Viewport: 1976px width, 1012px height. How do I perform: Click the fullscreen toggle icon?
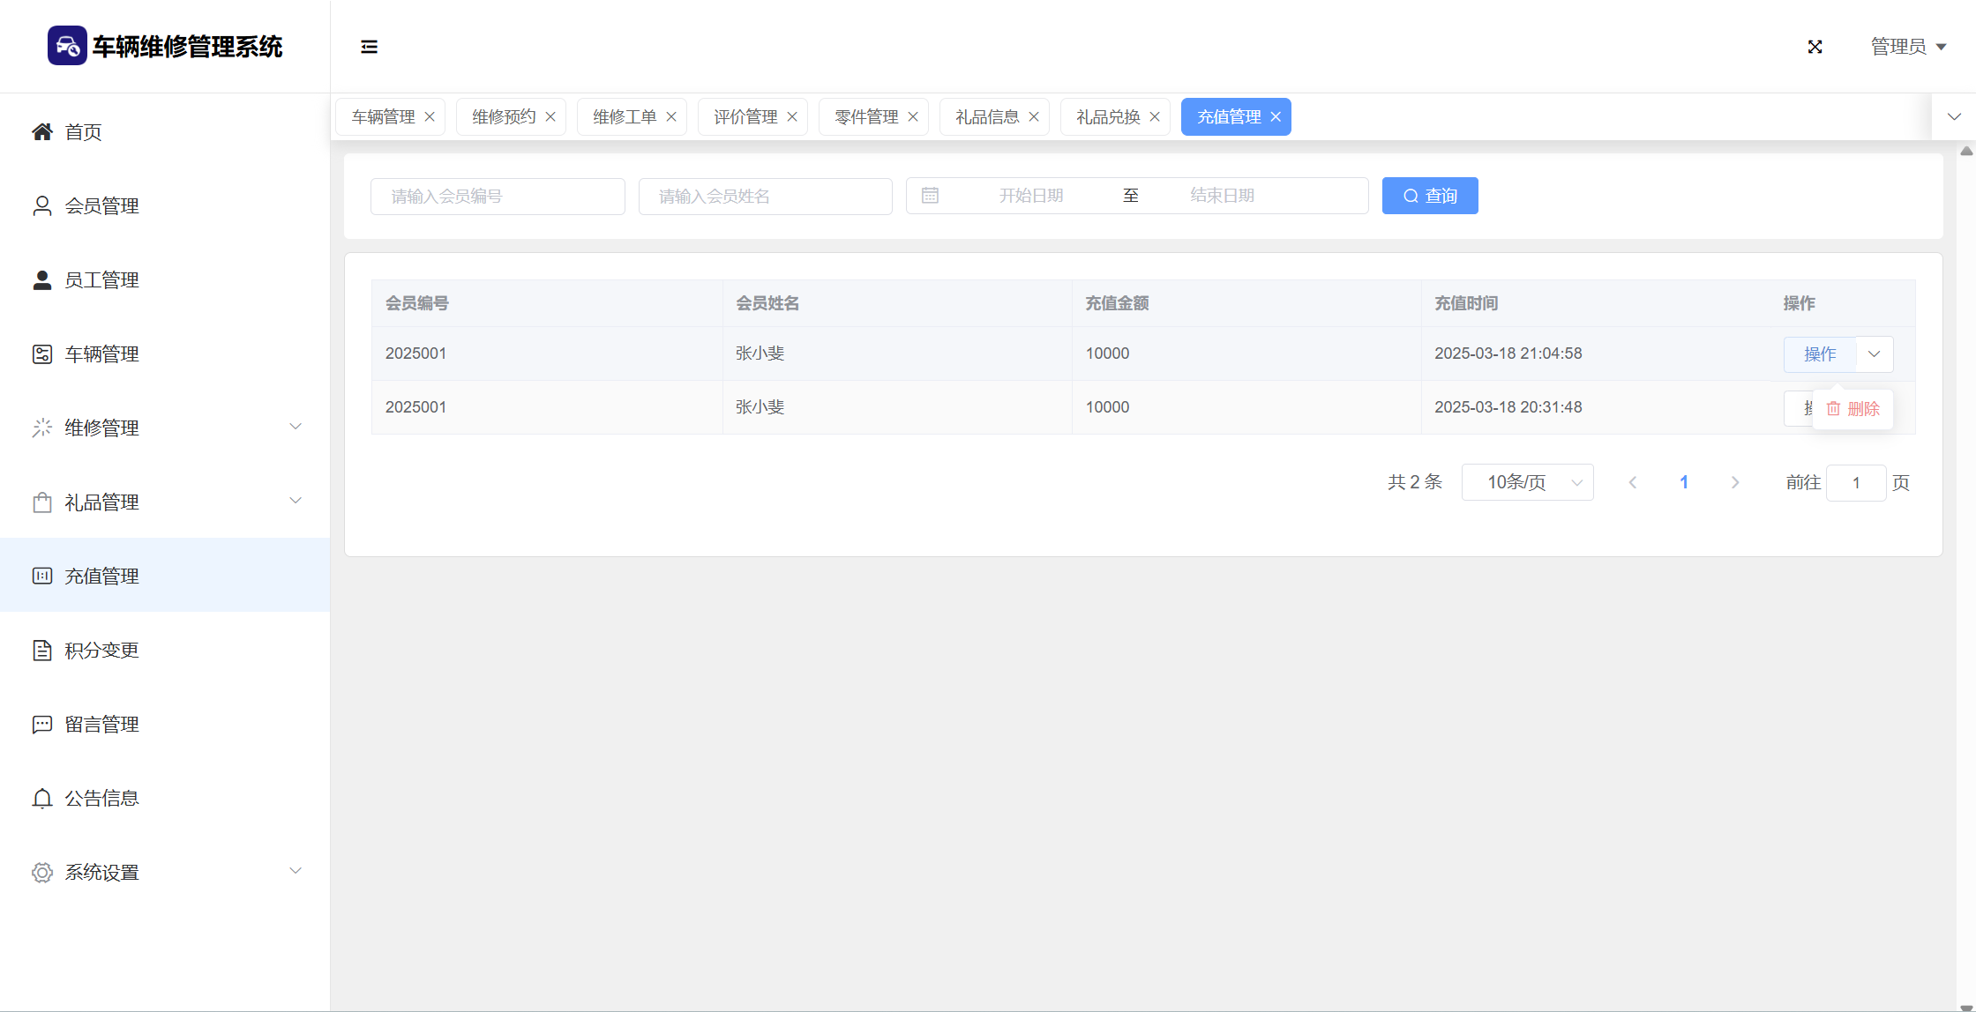[x=1815, y=47]
